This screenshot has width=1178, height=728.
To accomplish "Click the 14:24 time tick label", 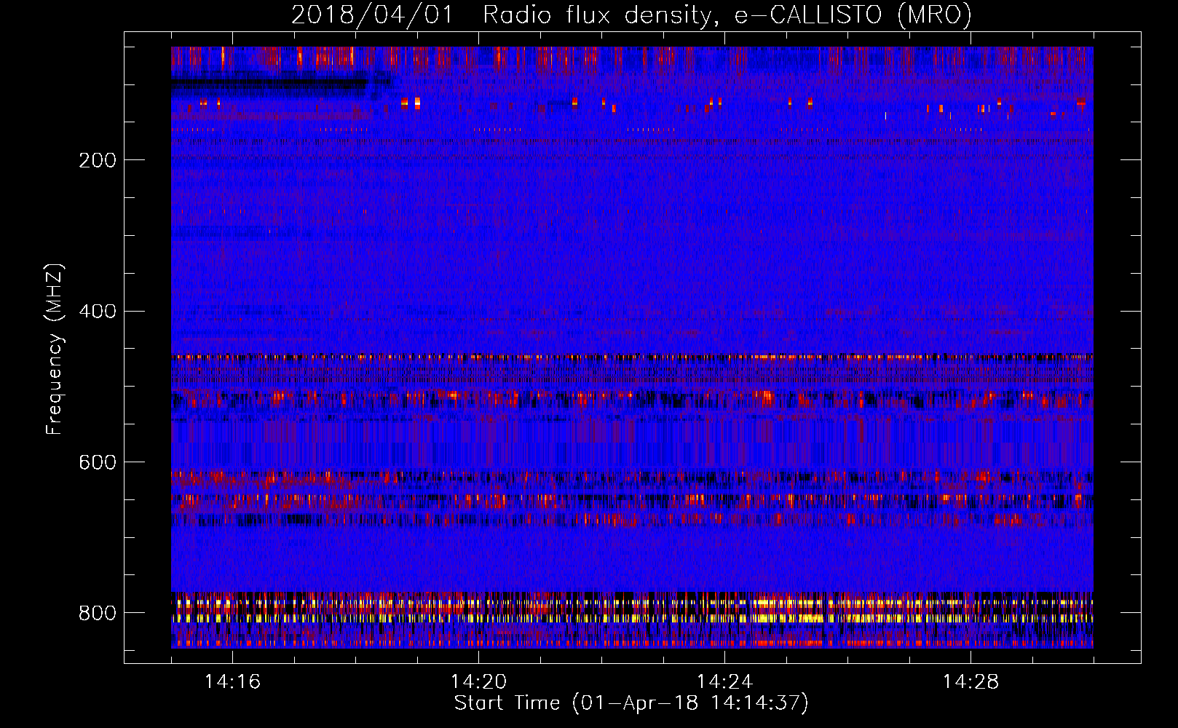I will [x=724, y=681].
